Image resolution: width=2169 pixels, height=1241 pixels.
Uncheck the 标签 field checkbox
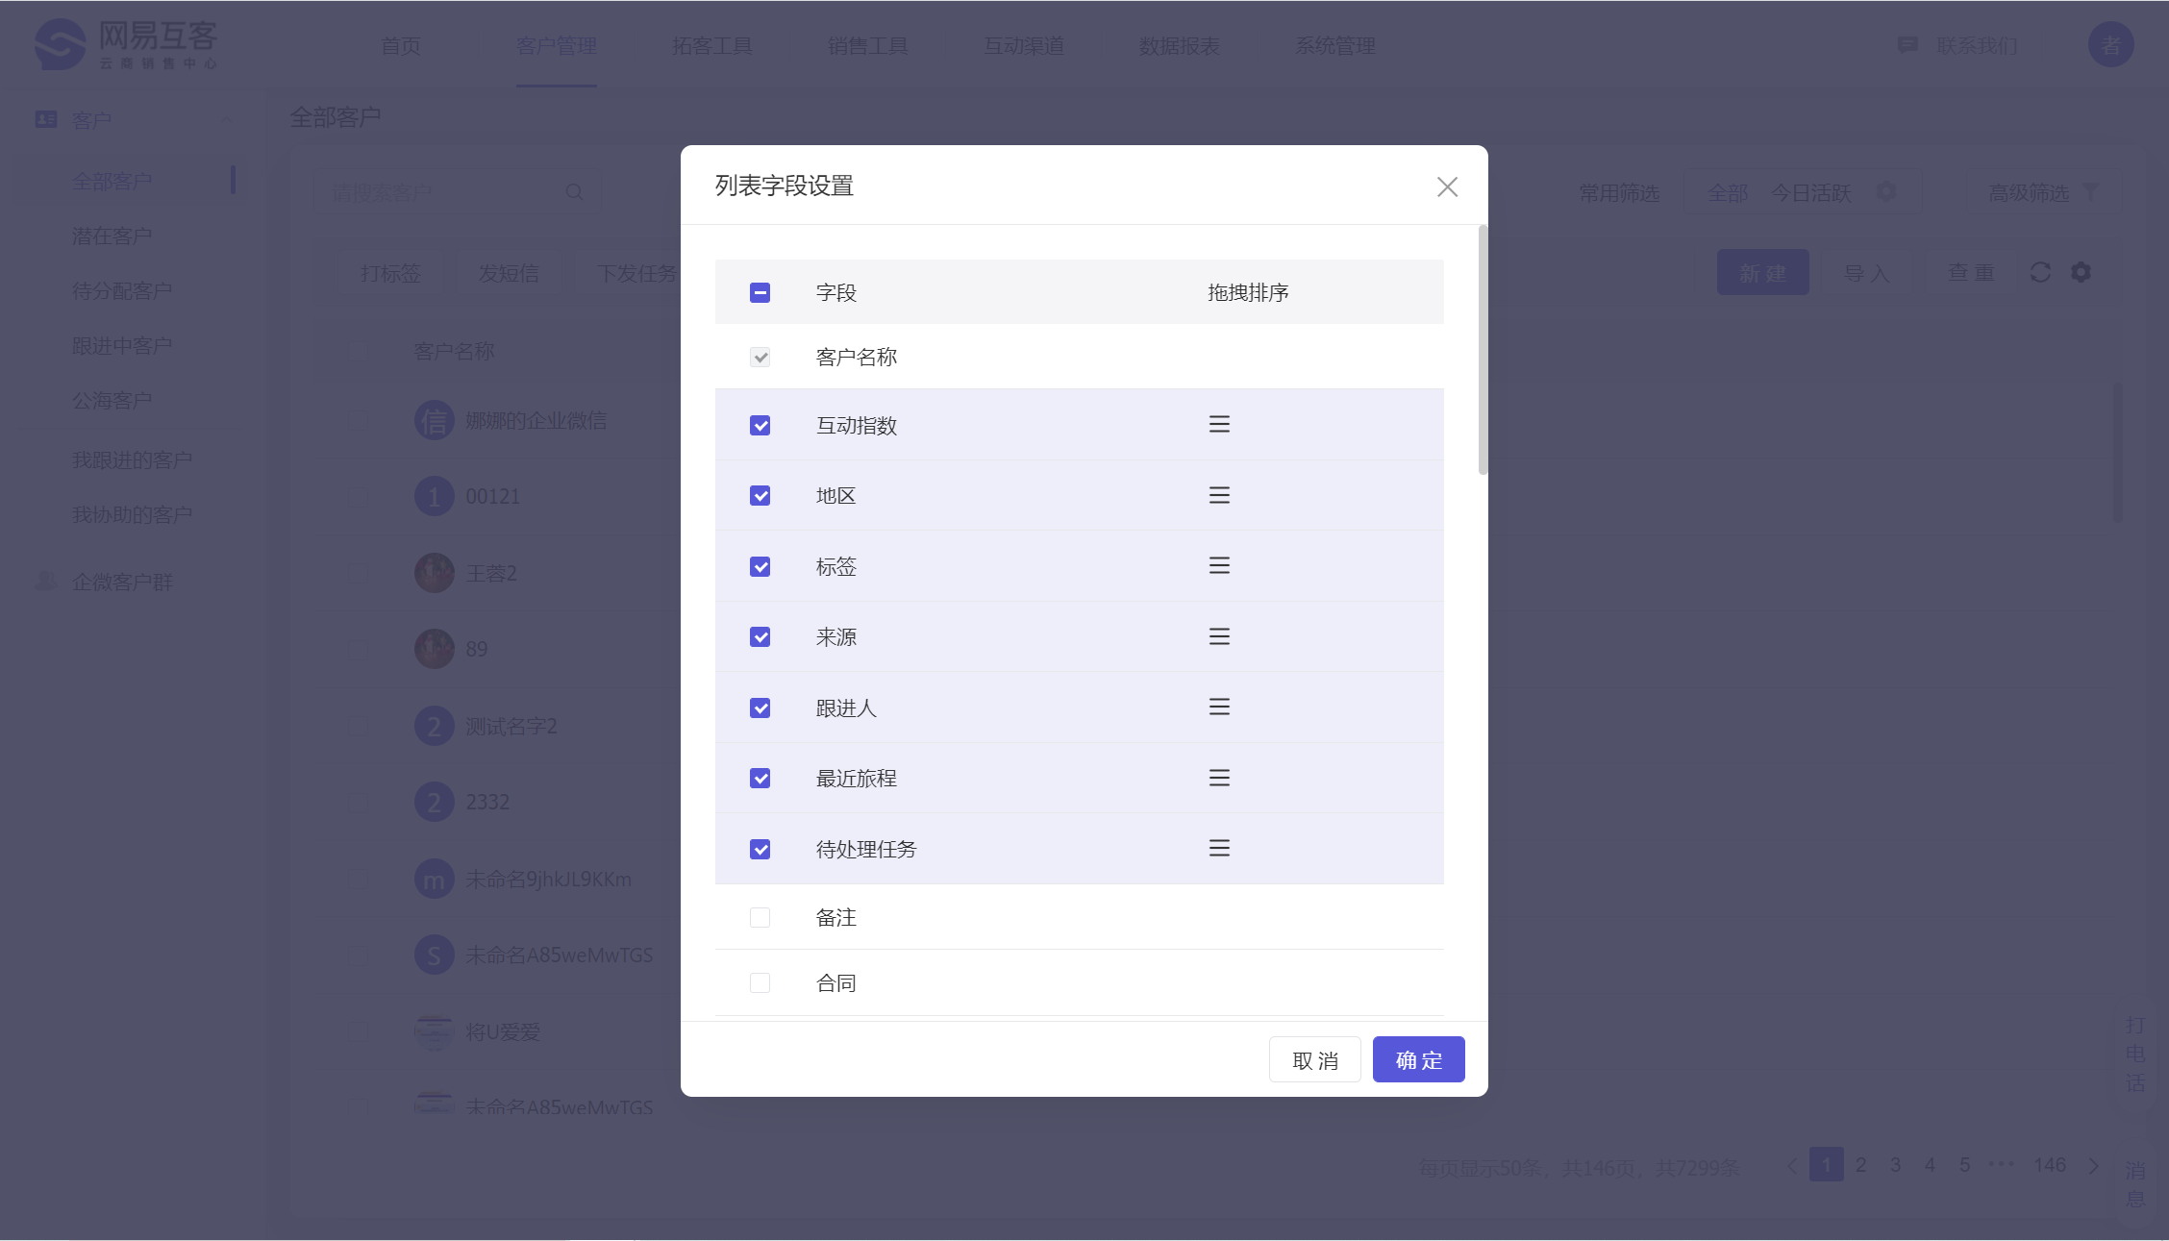[760, 566]
